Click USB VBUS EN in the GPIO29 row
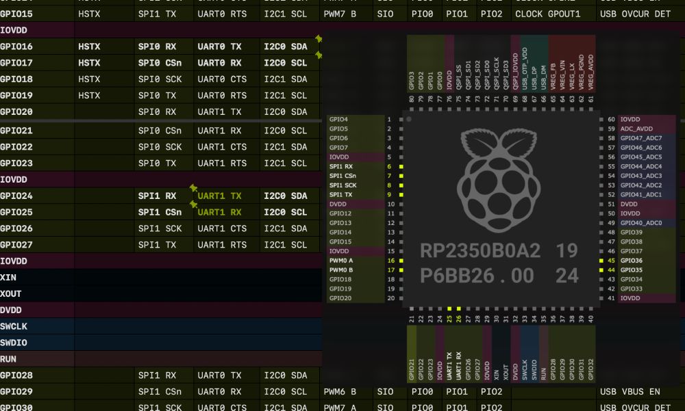This screenshot has width=685, height=411. tap(630, 392)
